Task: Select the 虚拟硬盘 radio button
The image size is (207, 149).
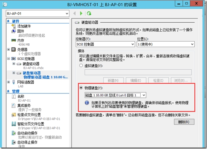Action: pyautogui.click(x=81, y=66)
